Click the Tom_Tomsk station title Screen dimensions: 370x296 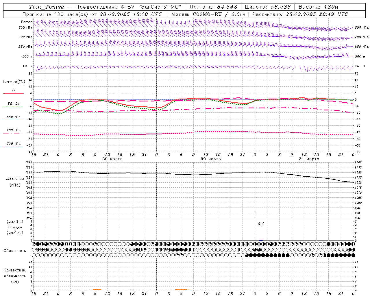pos(47,7)
